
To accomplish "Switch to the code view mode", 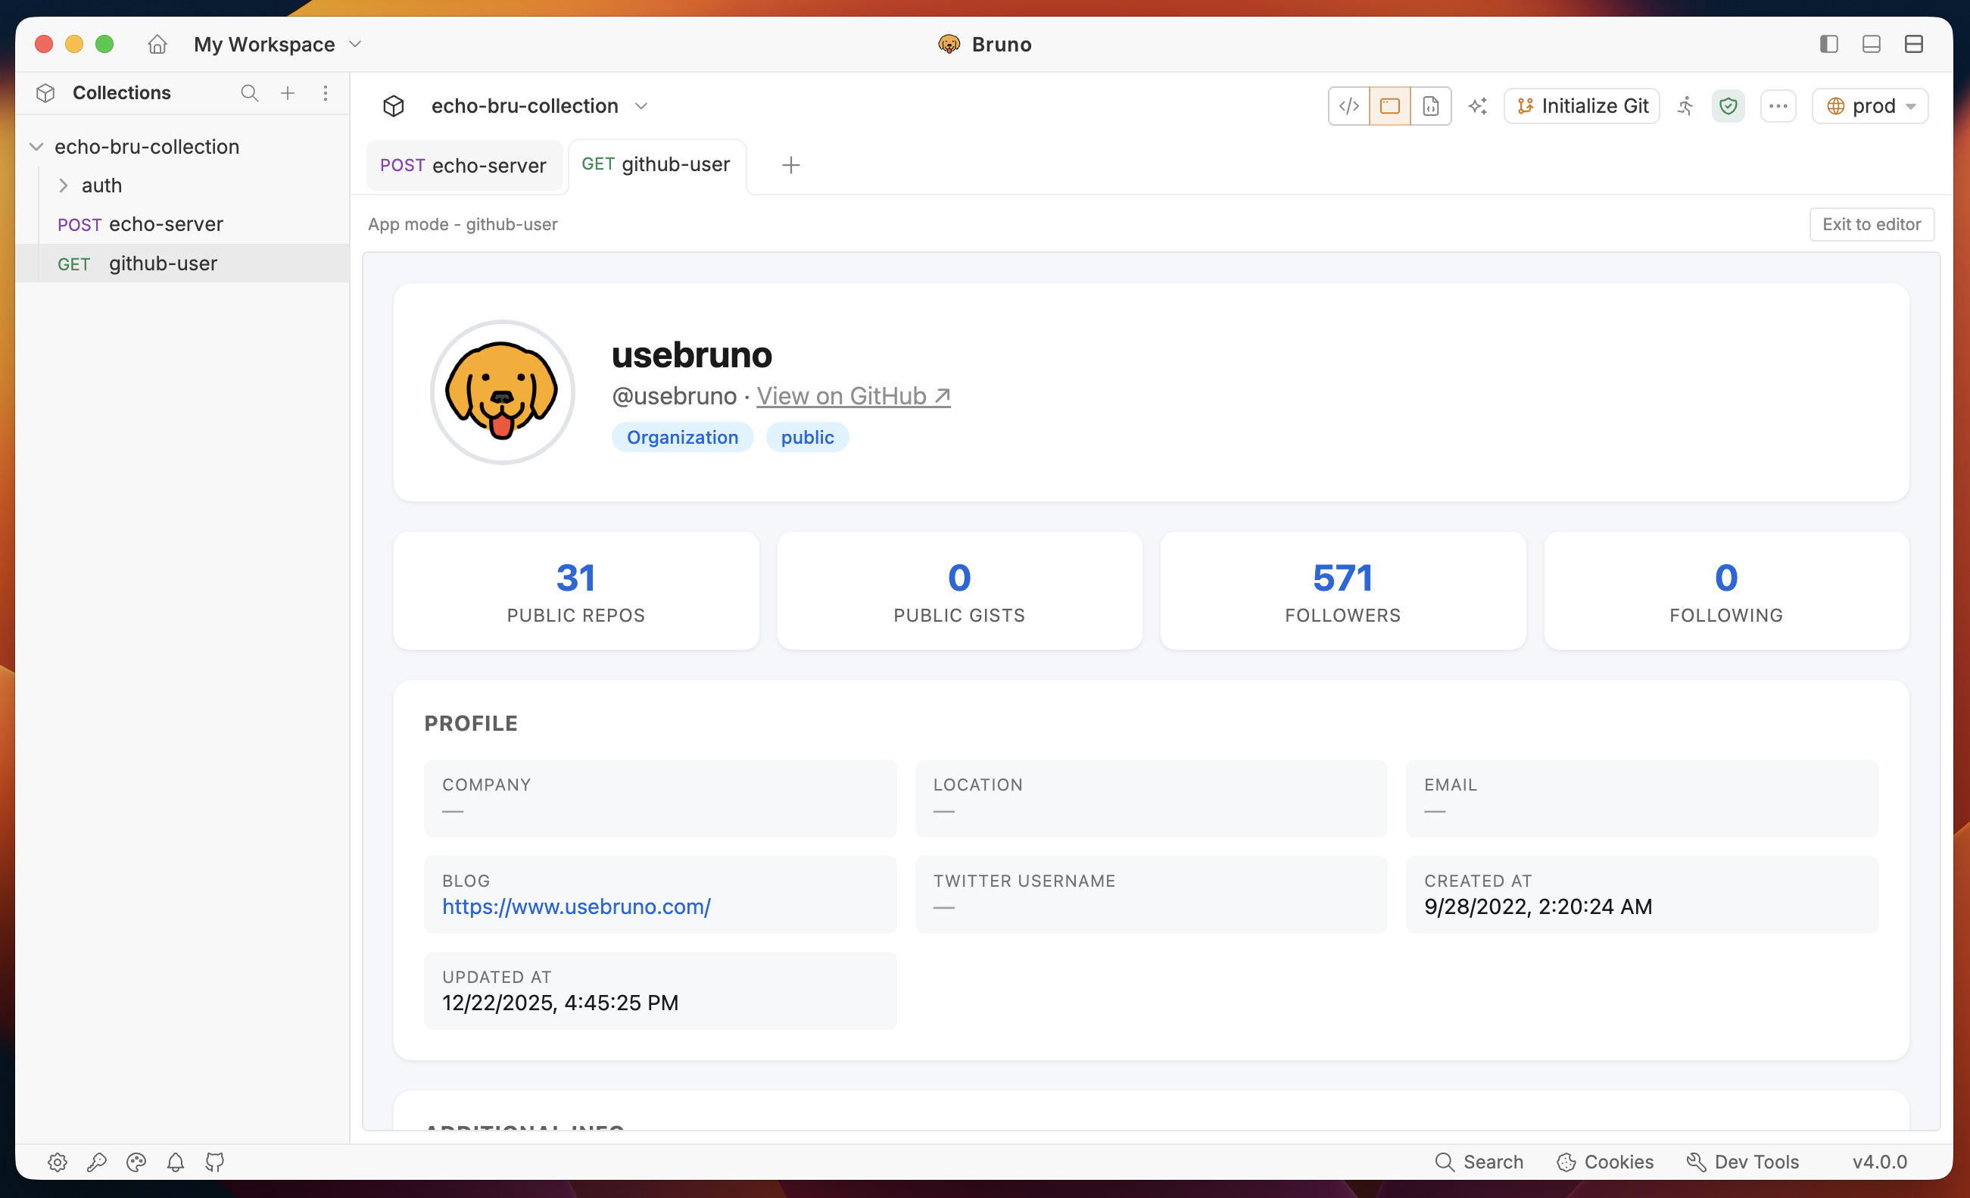I will [x=1348, y=105].
